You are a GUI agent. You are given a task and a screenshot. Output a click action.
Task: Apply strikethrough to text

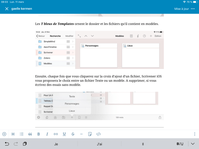coord(73,134)
